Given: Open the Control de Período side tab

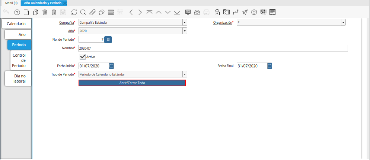Looking at the screenshot, I should [x=21, y=60].
